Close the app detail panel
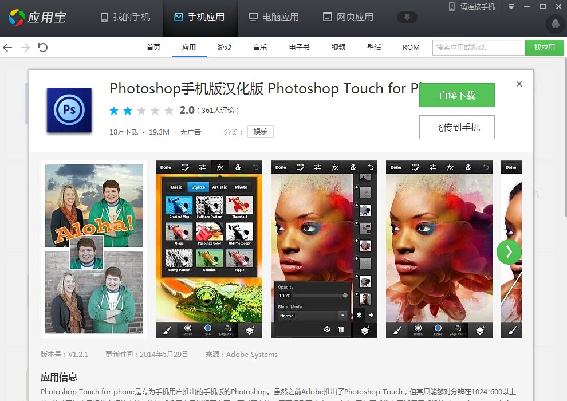Screen dimensions: 567x401 [x=519, y=84]
